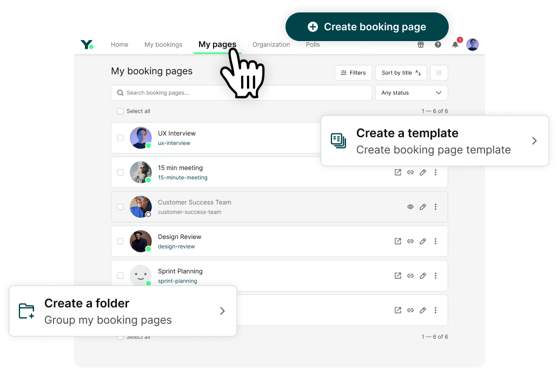Edit the Sprint Planning booking page
The width and height of the screenshot is (558, 368).
[423, 276]
